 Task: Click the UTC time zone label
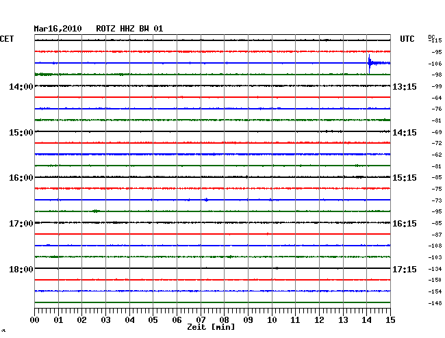tap(407, 39)
